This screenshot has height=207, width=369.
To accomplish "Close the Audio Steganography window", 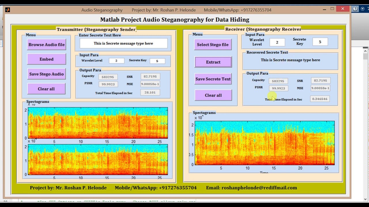I will click(x=342, y=9).
